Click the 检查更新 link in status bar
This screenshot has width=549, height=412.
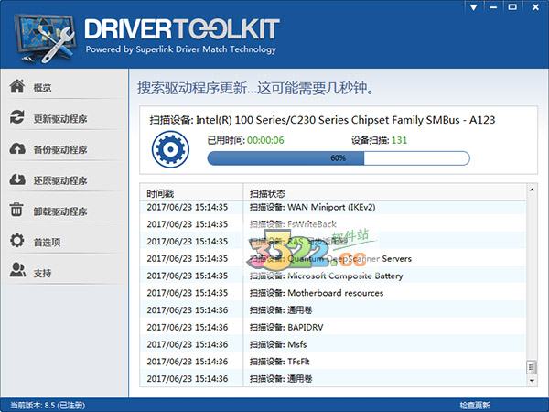pyautogui.click(x=474, y=405)
